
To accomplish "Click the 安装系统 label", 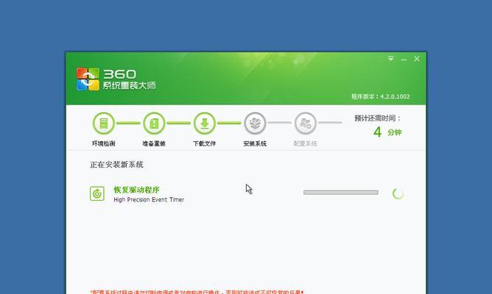I will (x=255, y=143).
